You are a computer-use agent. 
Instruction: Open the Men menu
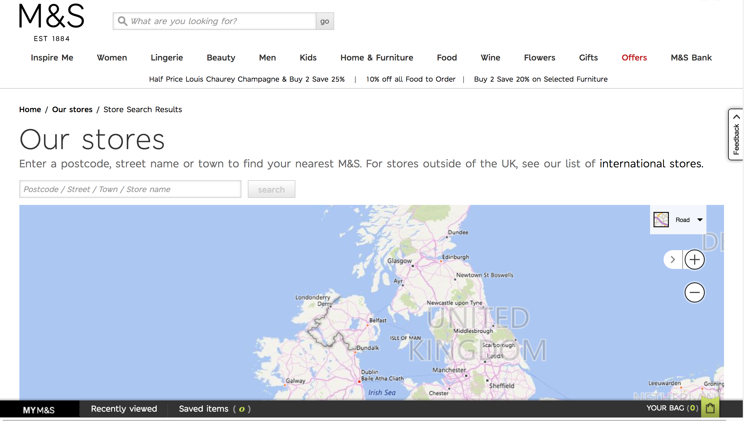(267, 58)
